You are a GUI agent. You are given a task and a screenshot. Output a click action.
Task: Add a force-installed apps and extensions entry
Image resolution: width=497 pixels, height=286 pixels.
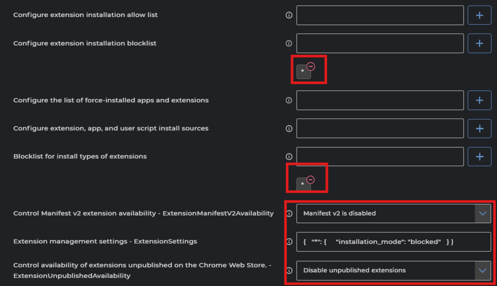coord(479,101)
